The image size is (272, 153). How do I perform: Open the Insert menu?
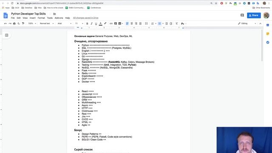32,18
